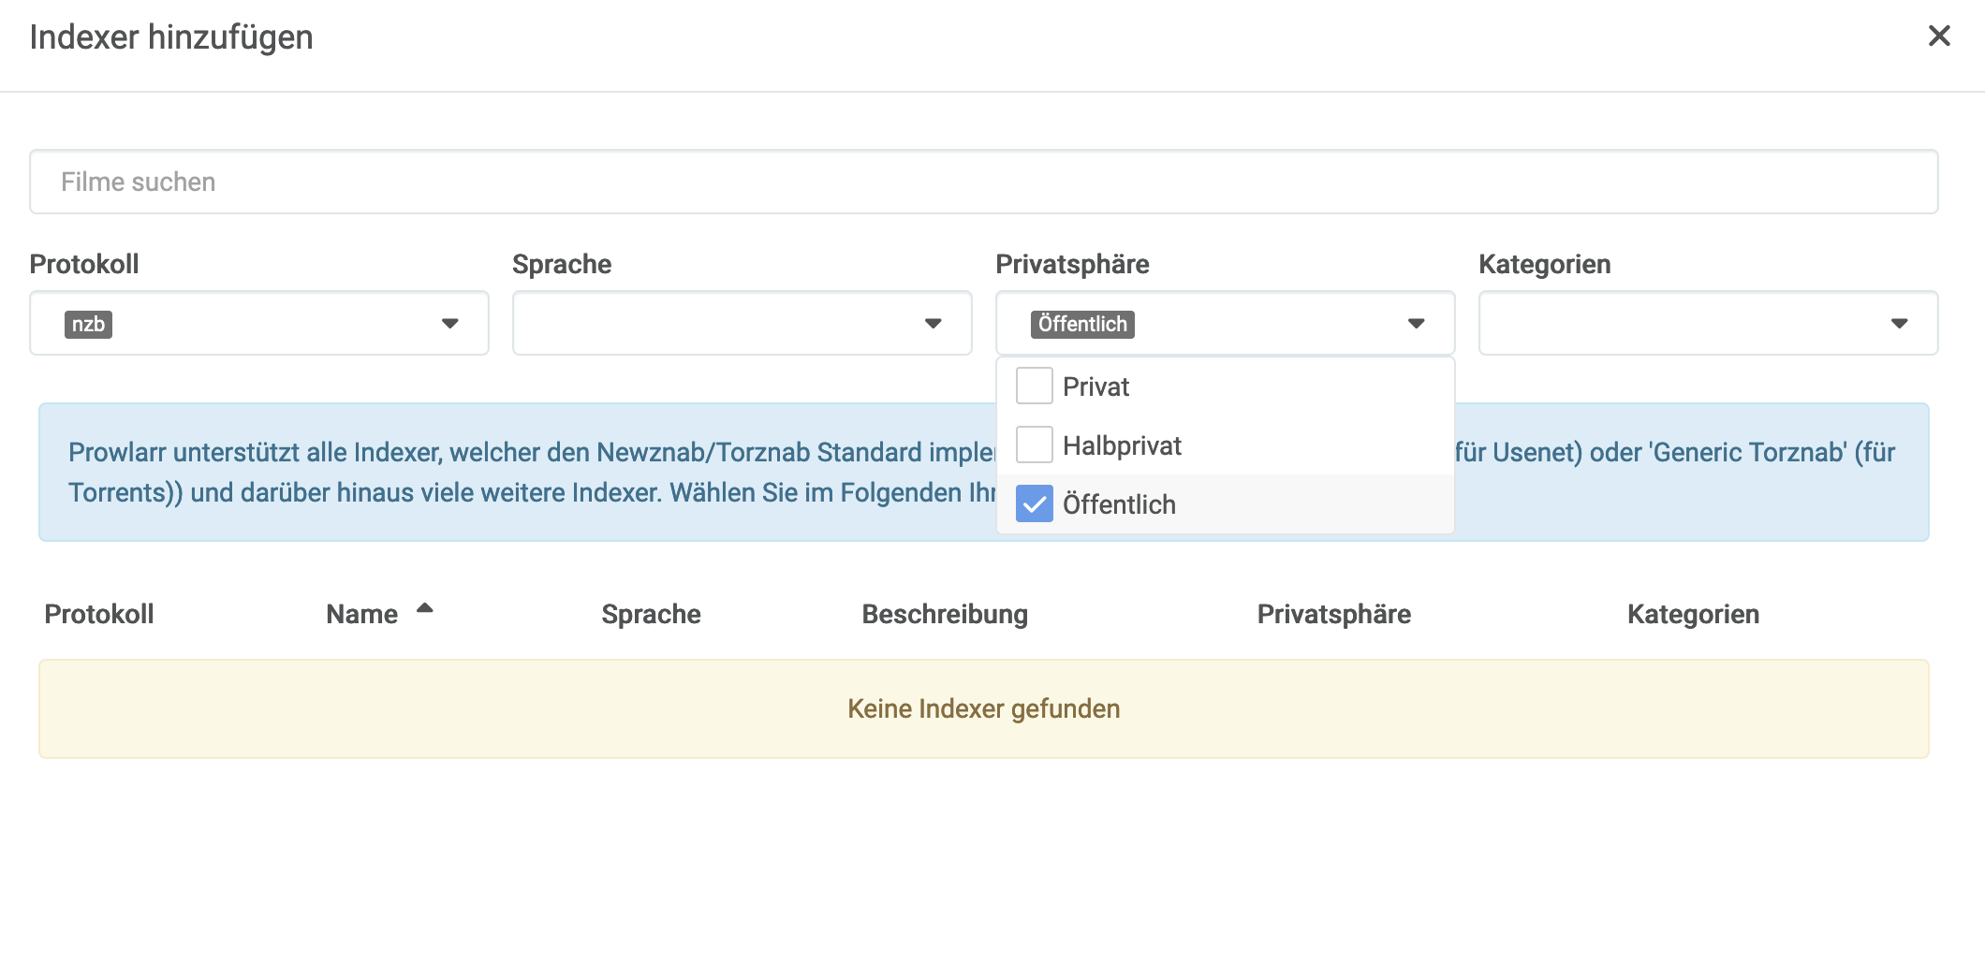Click the Beschreibung column header
The image size is (1985, 962).
pos(945,614)
